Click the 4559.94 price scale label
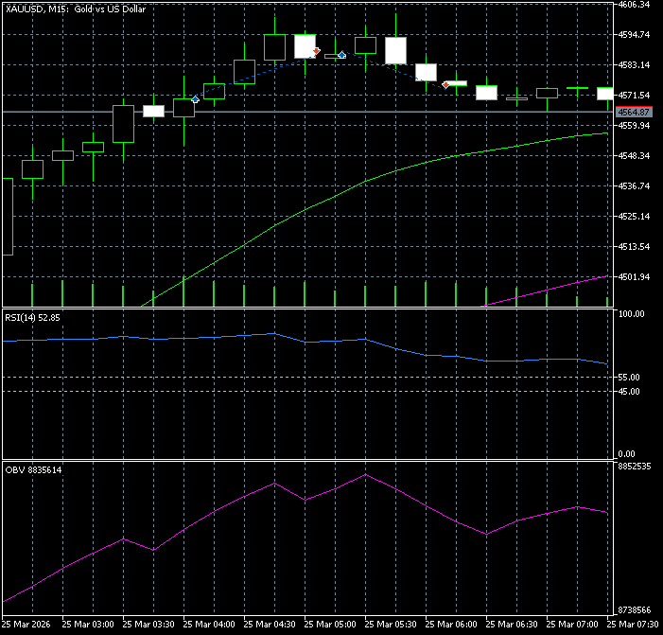The width and height of the screenshot is (663, 635). (x=634, y=126)
